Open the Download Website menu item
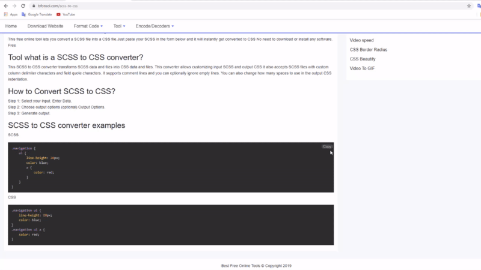 [45, 26]
